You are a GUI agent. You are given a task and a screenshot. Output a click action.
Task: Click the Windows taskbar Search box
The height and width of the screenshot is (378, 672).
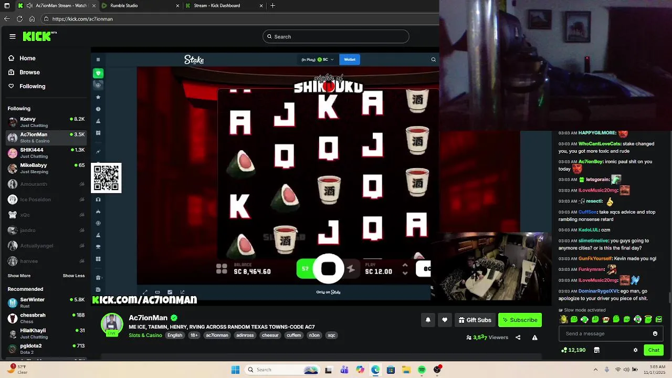click(x=282, y=370)
